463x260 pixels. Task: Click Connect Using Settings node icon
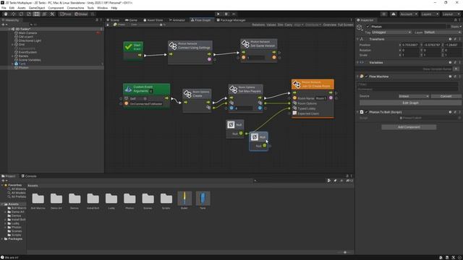coord(173,45)
